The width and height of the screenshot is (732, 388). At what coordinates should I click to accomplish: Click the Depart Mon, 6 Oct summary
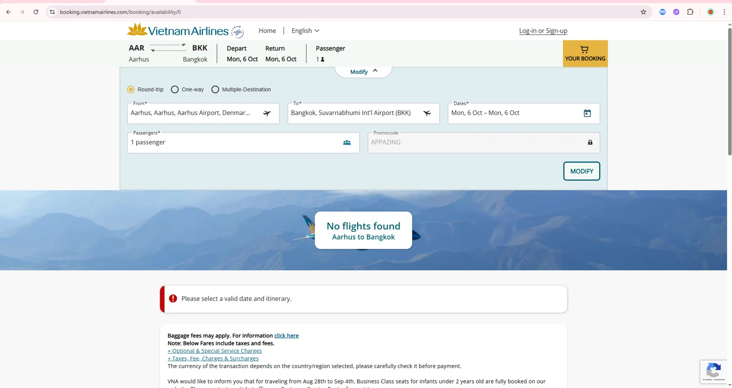coord(242,54)
